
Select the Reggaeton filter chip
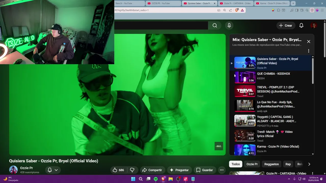[x=271, y=164]
